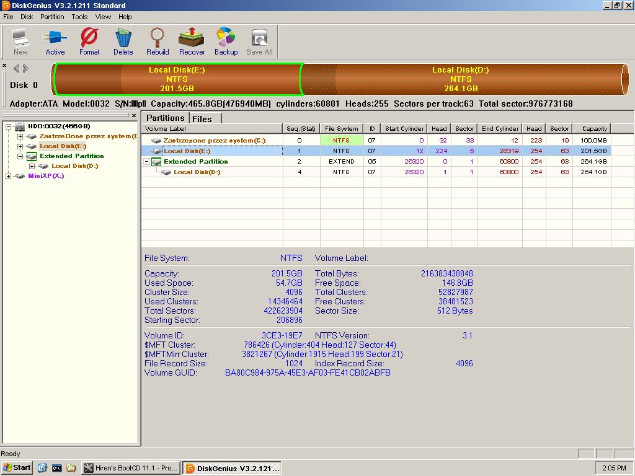Image resolution: width=635 pixels, height=476 pixels.
Task: Collapse the HD0:0032 tree node
Action: point(8,126)
